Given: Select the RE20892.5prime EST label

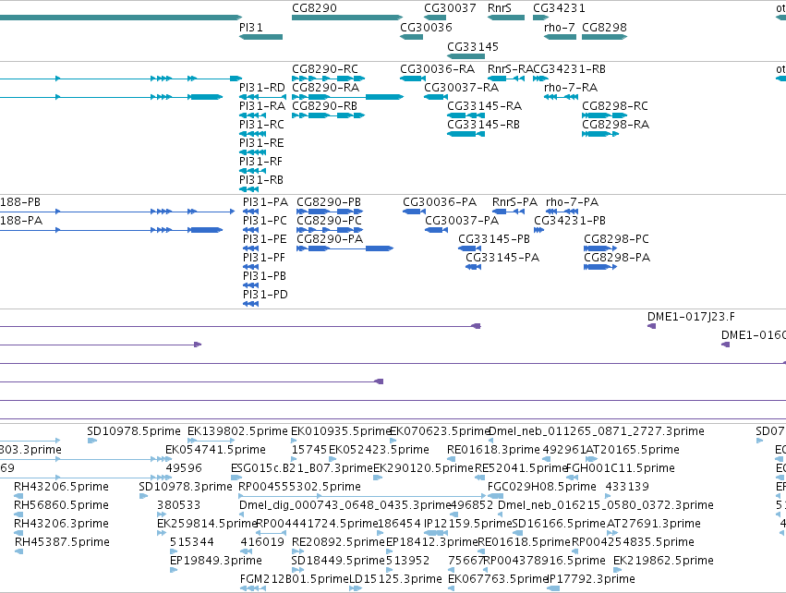Looking at the screenshot, I should (338, 542).
